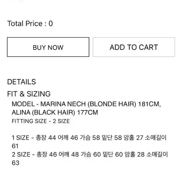Click the 1 SIZE row label
182x182 pixels.
coord(20,138)
